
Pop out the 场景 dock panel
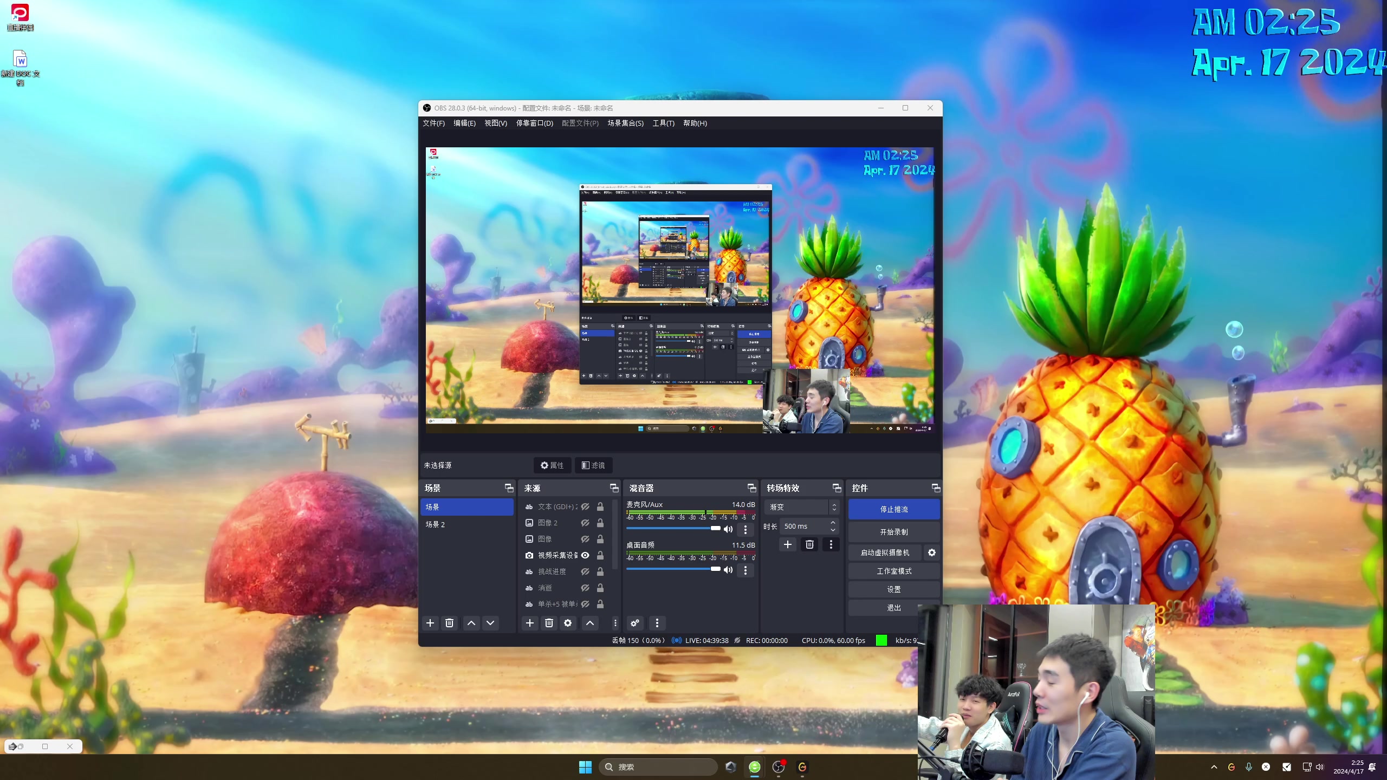(509, 488)
